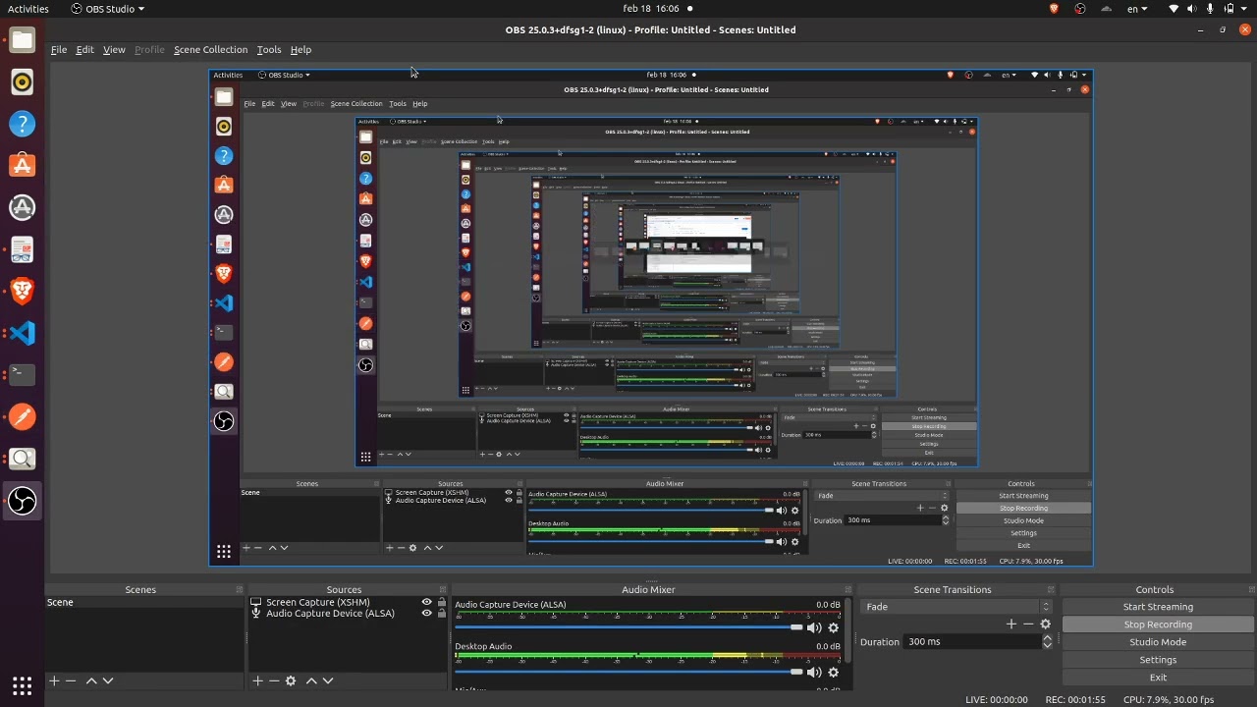Click the REC: 00:01:55 status text
This screenshot has height=707, width=1257.
pos(1075,700)
